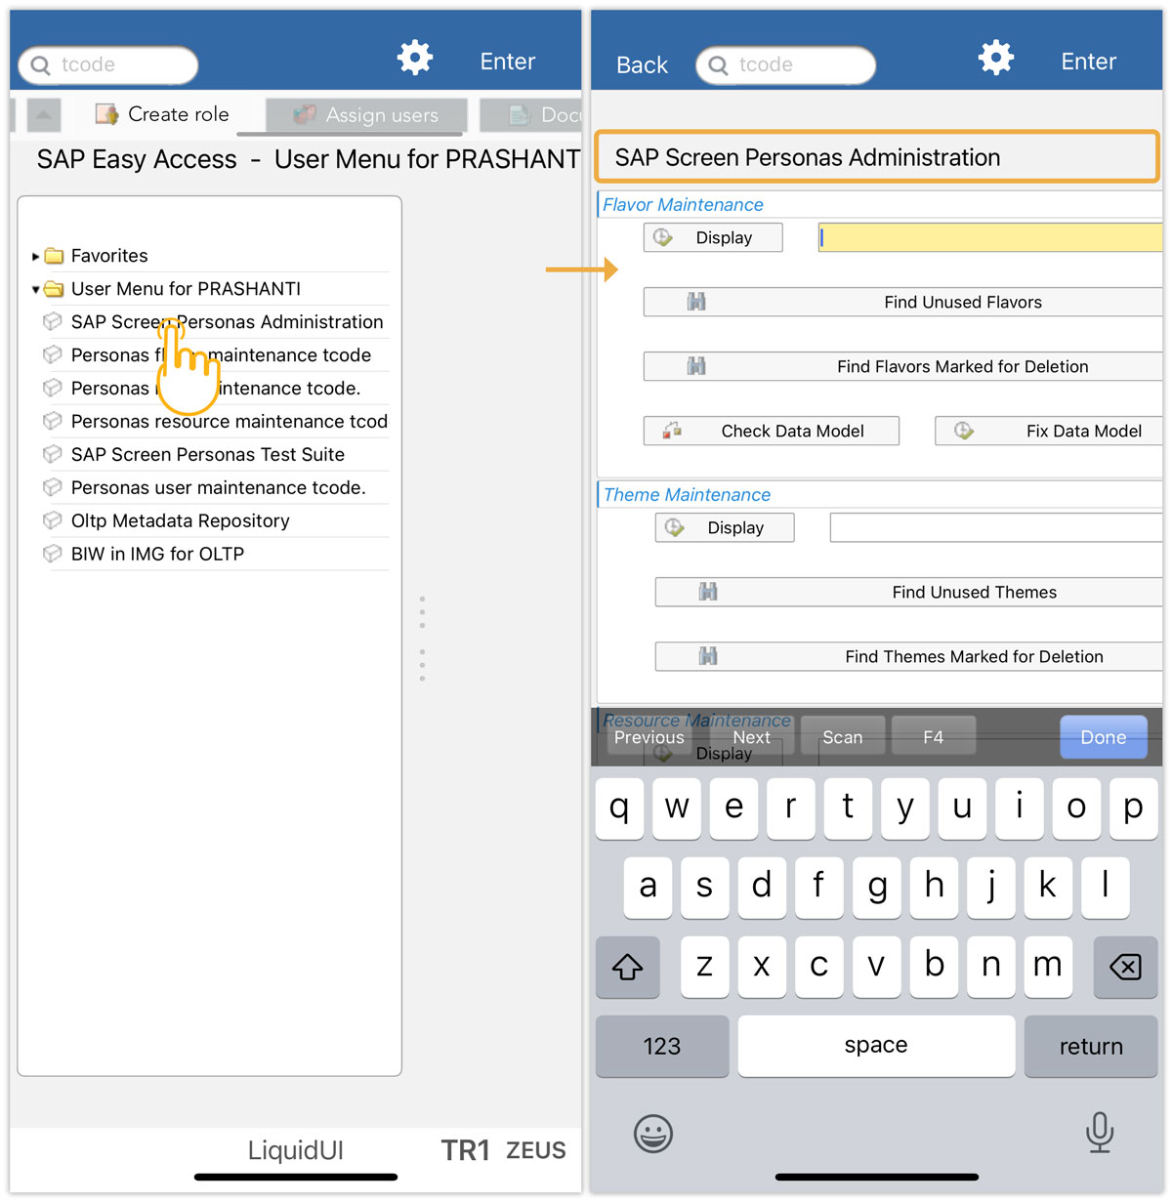
Task: Click Display button under Flavor Maintenance
Action: pos(713,238)
